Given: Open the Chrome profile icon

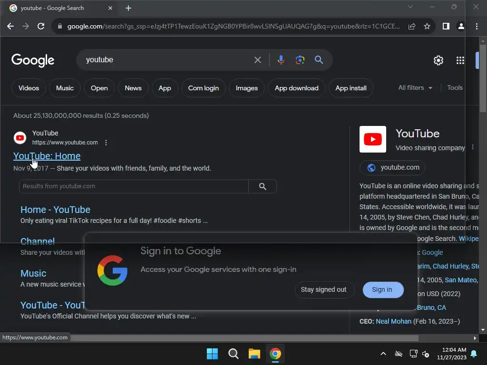Looking at the screenshot, I should tap(461, 27).
